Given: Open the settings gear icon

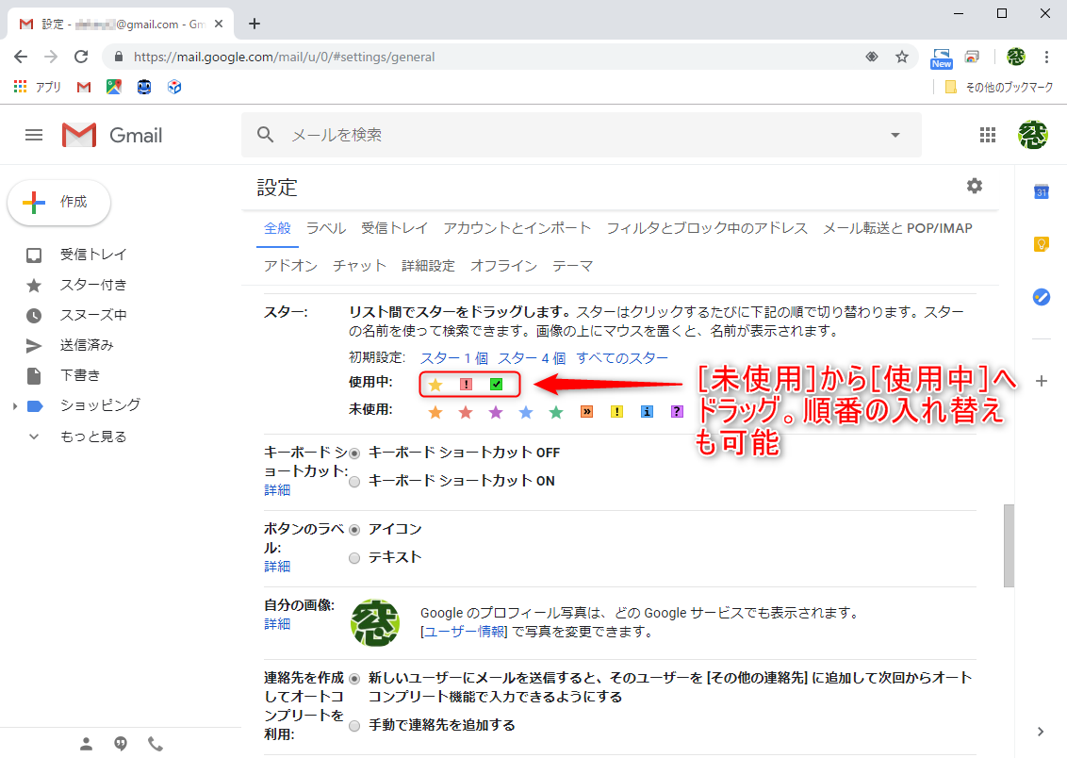Looking at the screenshot, I should (974, 186).
